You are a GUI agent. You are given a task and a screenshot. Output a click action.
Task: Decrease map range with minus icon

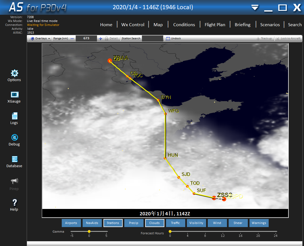72,38
